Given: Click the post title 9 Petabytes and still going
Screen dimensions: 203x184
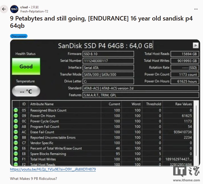Looking at the screenshot, I should pyautogui.click(x=101, y=22).
